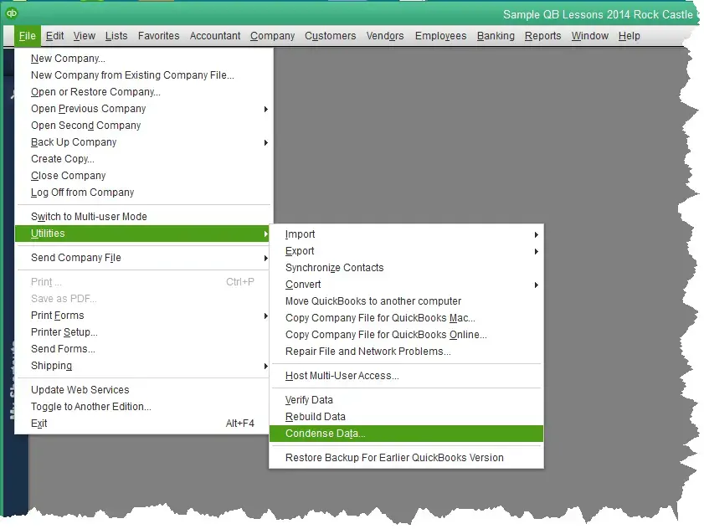Click Exit at the bottom of File menu
Image resolution: width=704 pixels, height=529 pixels.
pos(39,424)
